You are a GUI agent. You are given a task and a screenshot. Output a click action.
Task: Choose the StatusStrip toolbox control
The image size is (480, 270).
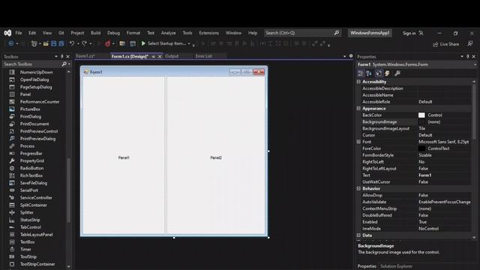tap(30, 220)
